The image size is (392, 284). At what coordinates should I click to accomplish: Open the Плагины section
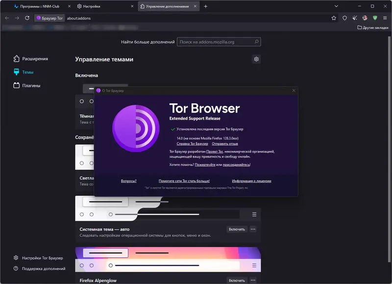click(x=27, y=85)
